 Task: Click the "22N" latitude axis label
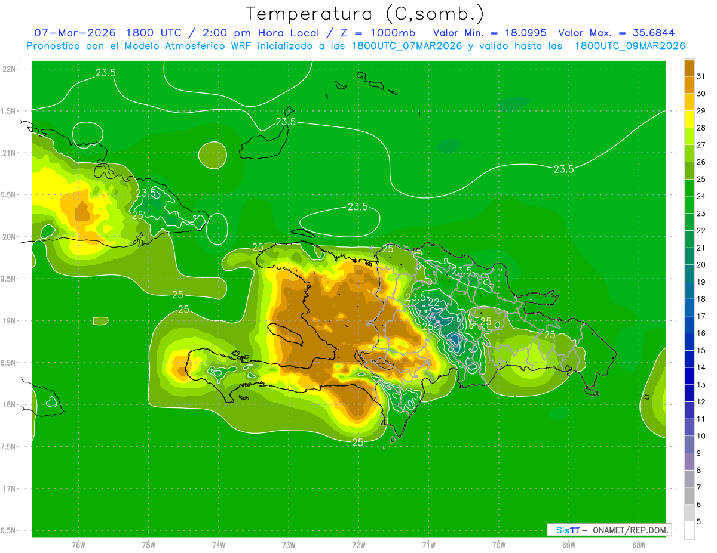[9, 69]
